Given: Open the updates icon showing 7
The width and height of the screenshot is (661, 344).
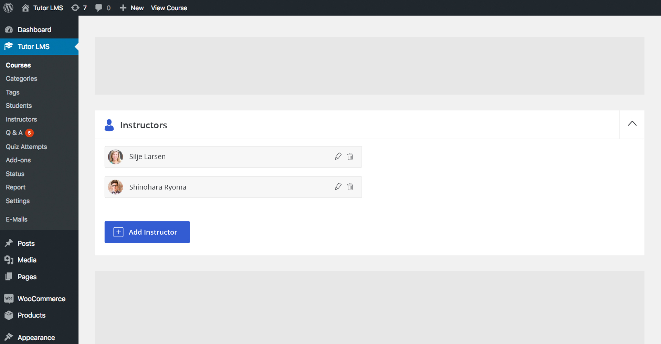Looking at the screenshot, I should [78, 8].
